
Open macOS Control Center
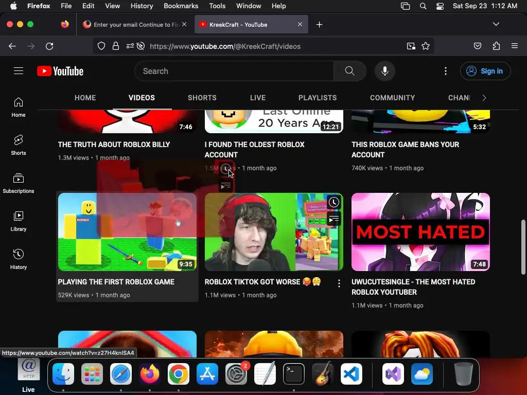tap(440, 6)
